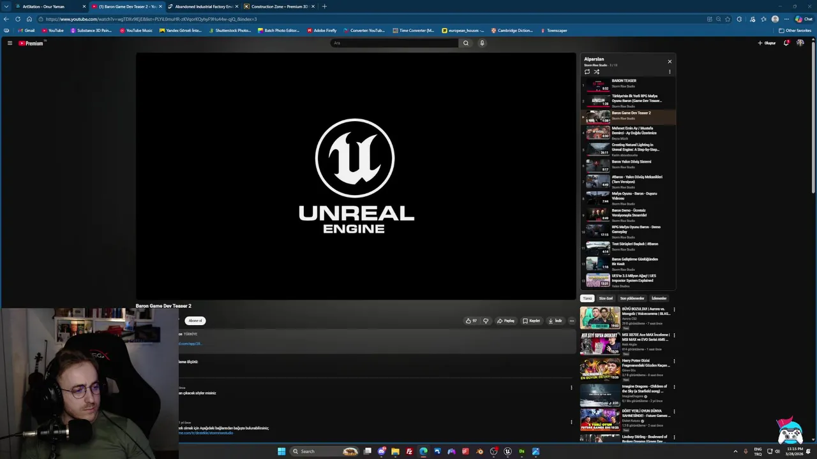Dislike the video with thumbs-down button
Image resolution: width=817 pixels, height=459 pixels.
click(486, 321)
